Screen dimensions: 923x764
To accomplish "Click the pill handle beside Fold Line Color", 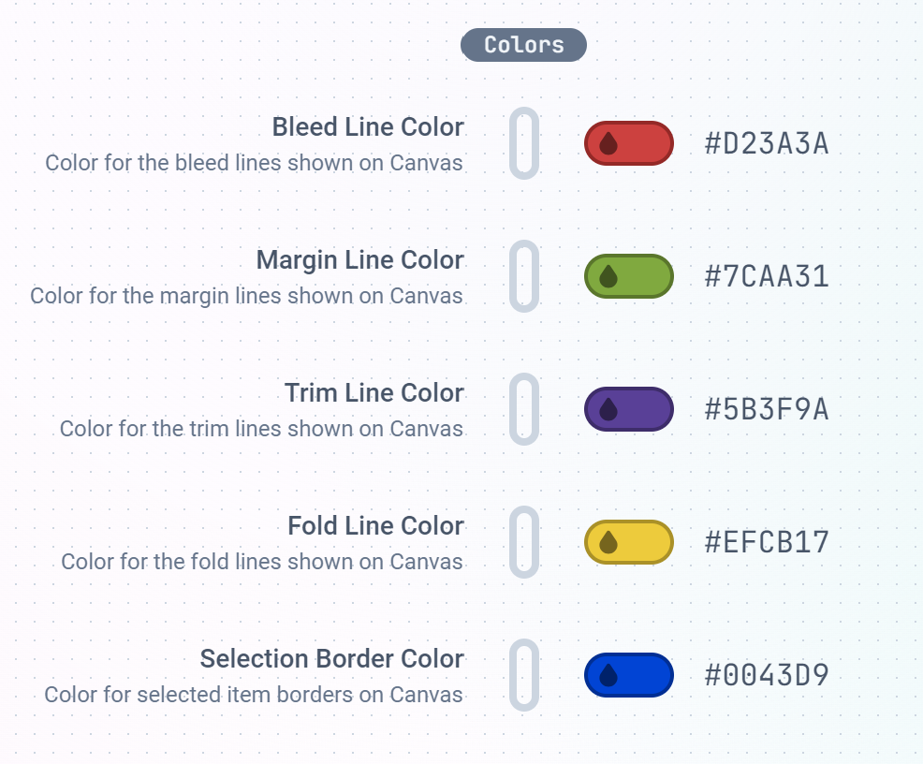I will pos(524,542).
